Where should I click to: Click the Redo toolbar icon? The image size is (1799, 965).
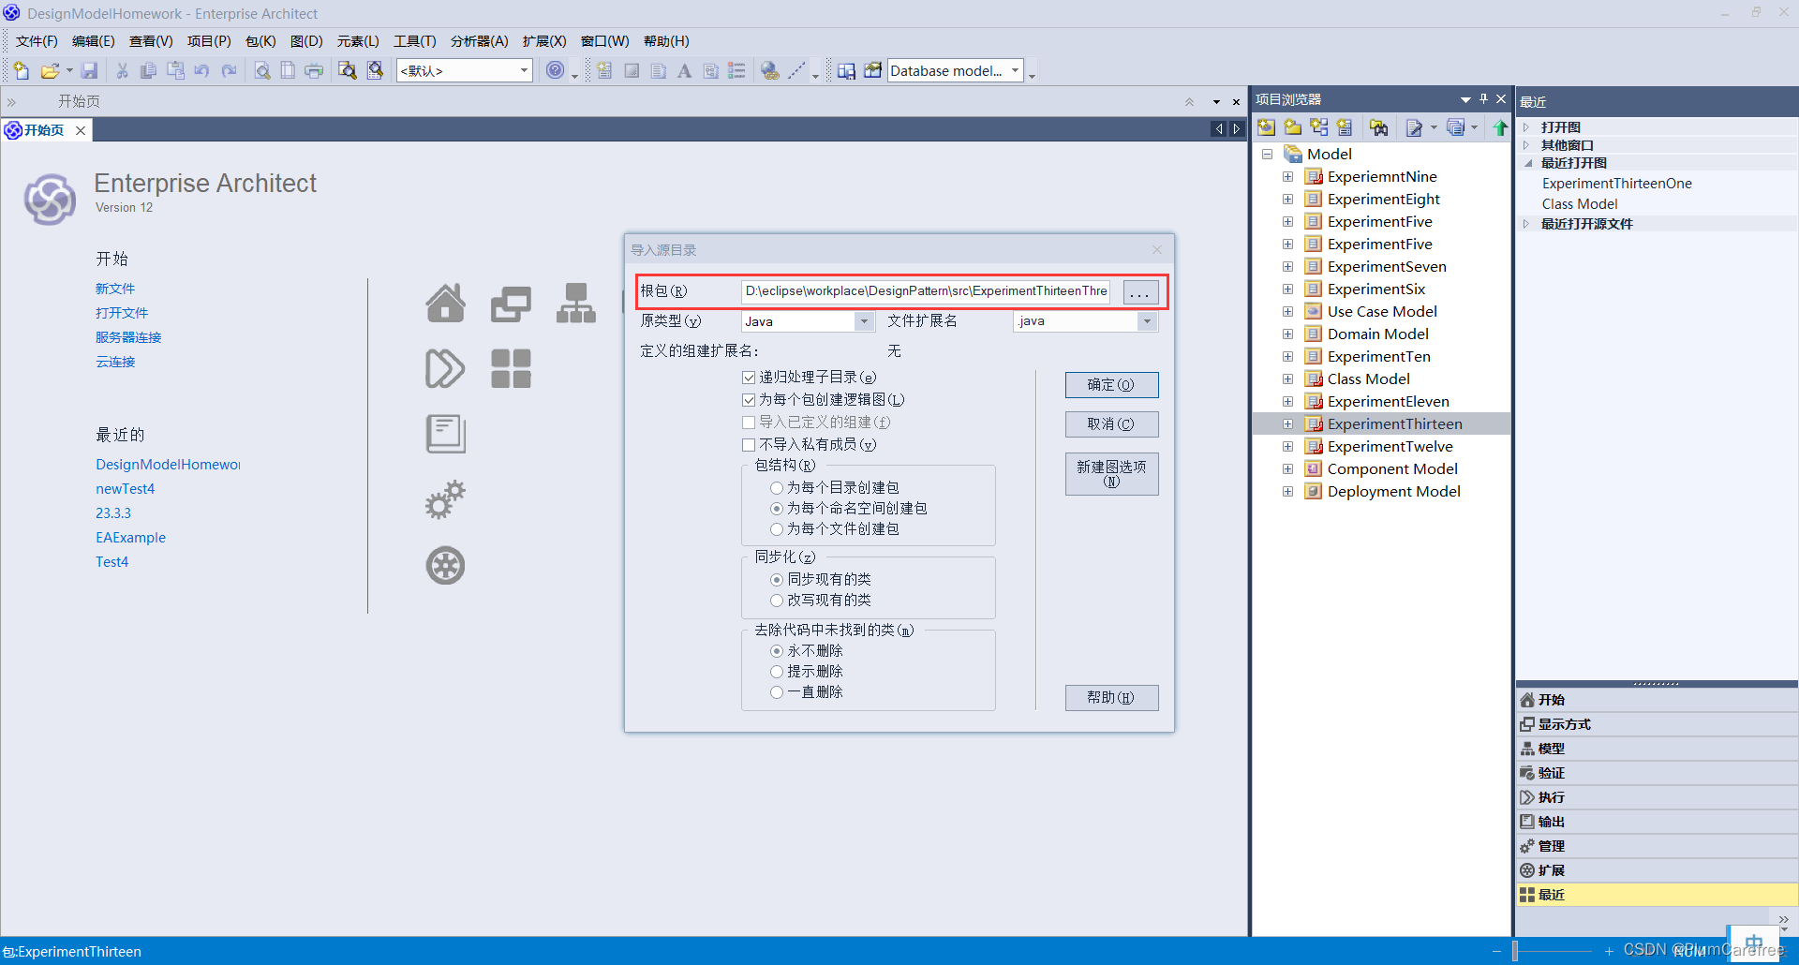click(x=229, y=70)
